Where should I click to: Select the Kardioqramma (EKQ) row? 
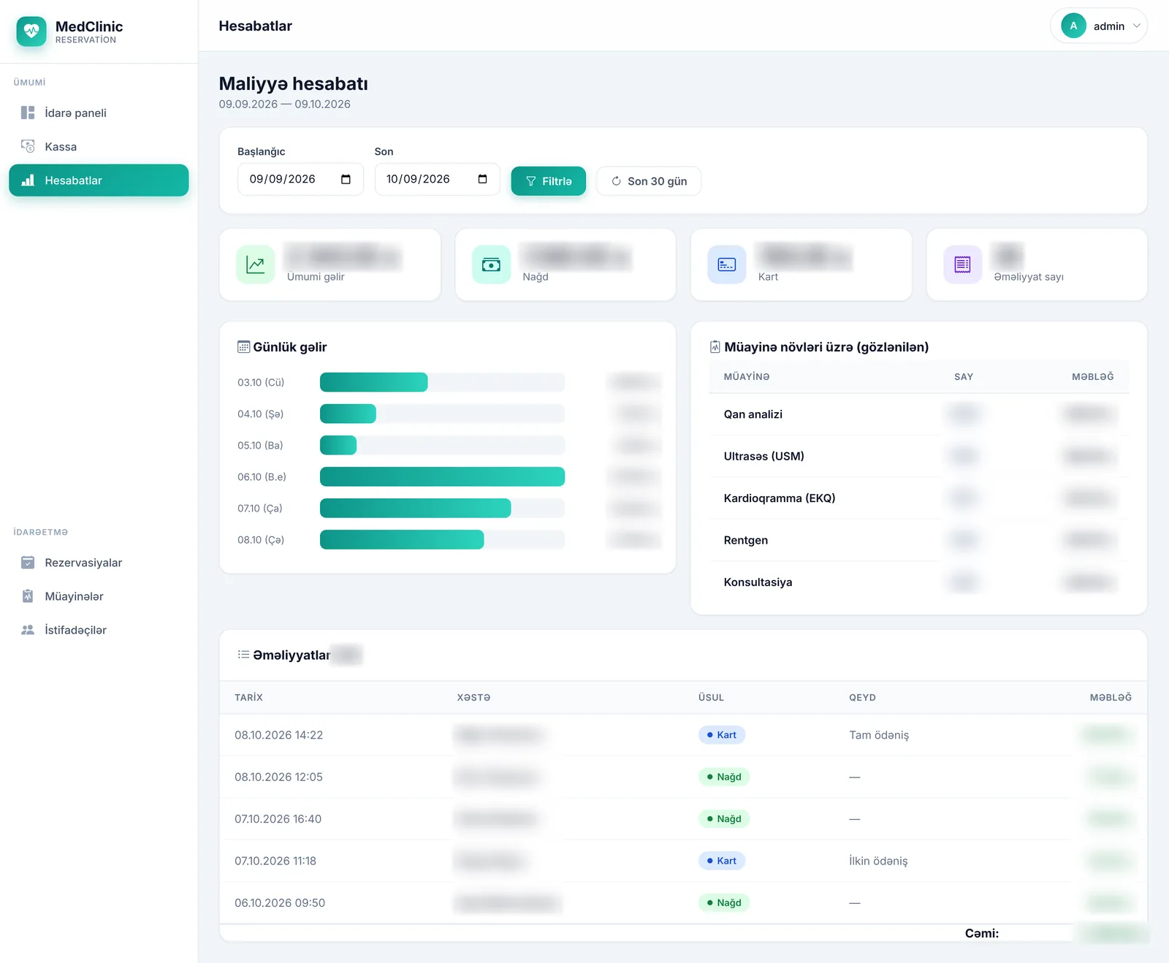[x=919, y=498]
